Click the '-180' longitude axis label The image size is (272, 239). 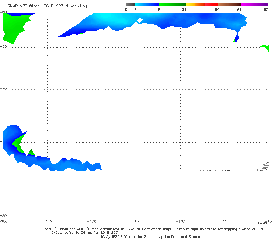click(4, 221)
